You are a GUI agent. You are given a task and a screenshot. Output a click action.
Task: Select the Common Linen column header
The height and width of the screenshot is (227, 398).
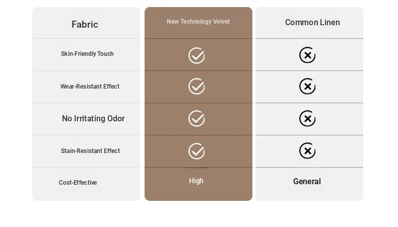coord(312,22)
